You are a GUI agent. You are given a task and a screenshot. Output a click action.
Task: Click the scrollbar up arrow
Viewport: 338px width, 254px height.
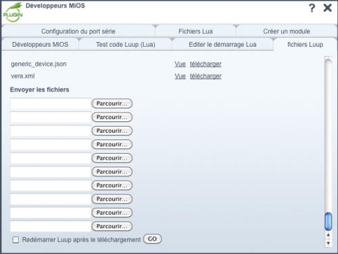329,235
